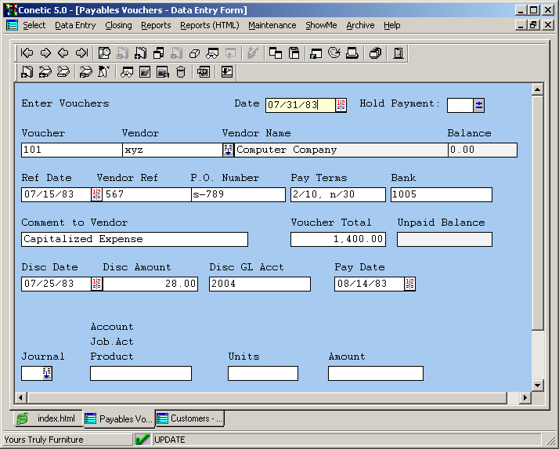Expand the Journal dropdown list

(x=46, y=374)
